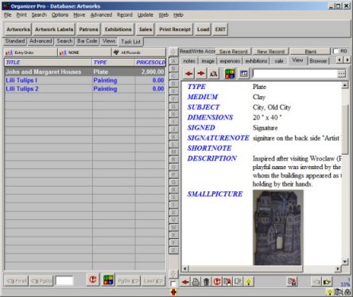This screenshot has width=353, height=297.
Task: Click the letter A index button
Action: pyautogui.click(x=173, y=61)
